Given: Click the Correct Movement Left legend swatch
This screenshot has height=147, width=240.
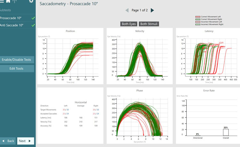Looking at the screenshot, I should coord(198,17).
